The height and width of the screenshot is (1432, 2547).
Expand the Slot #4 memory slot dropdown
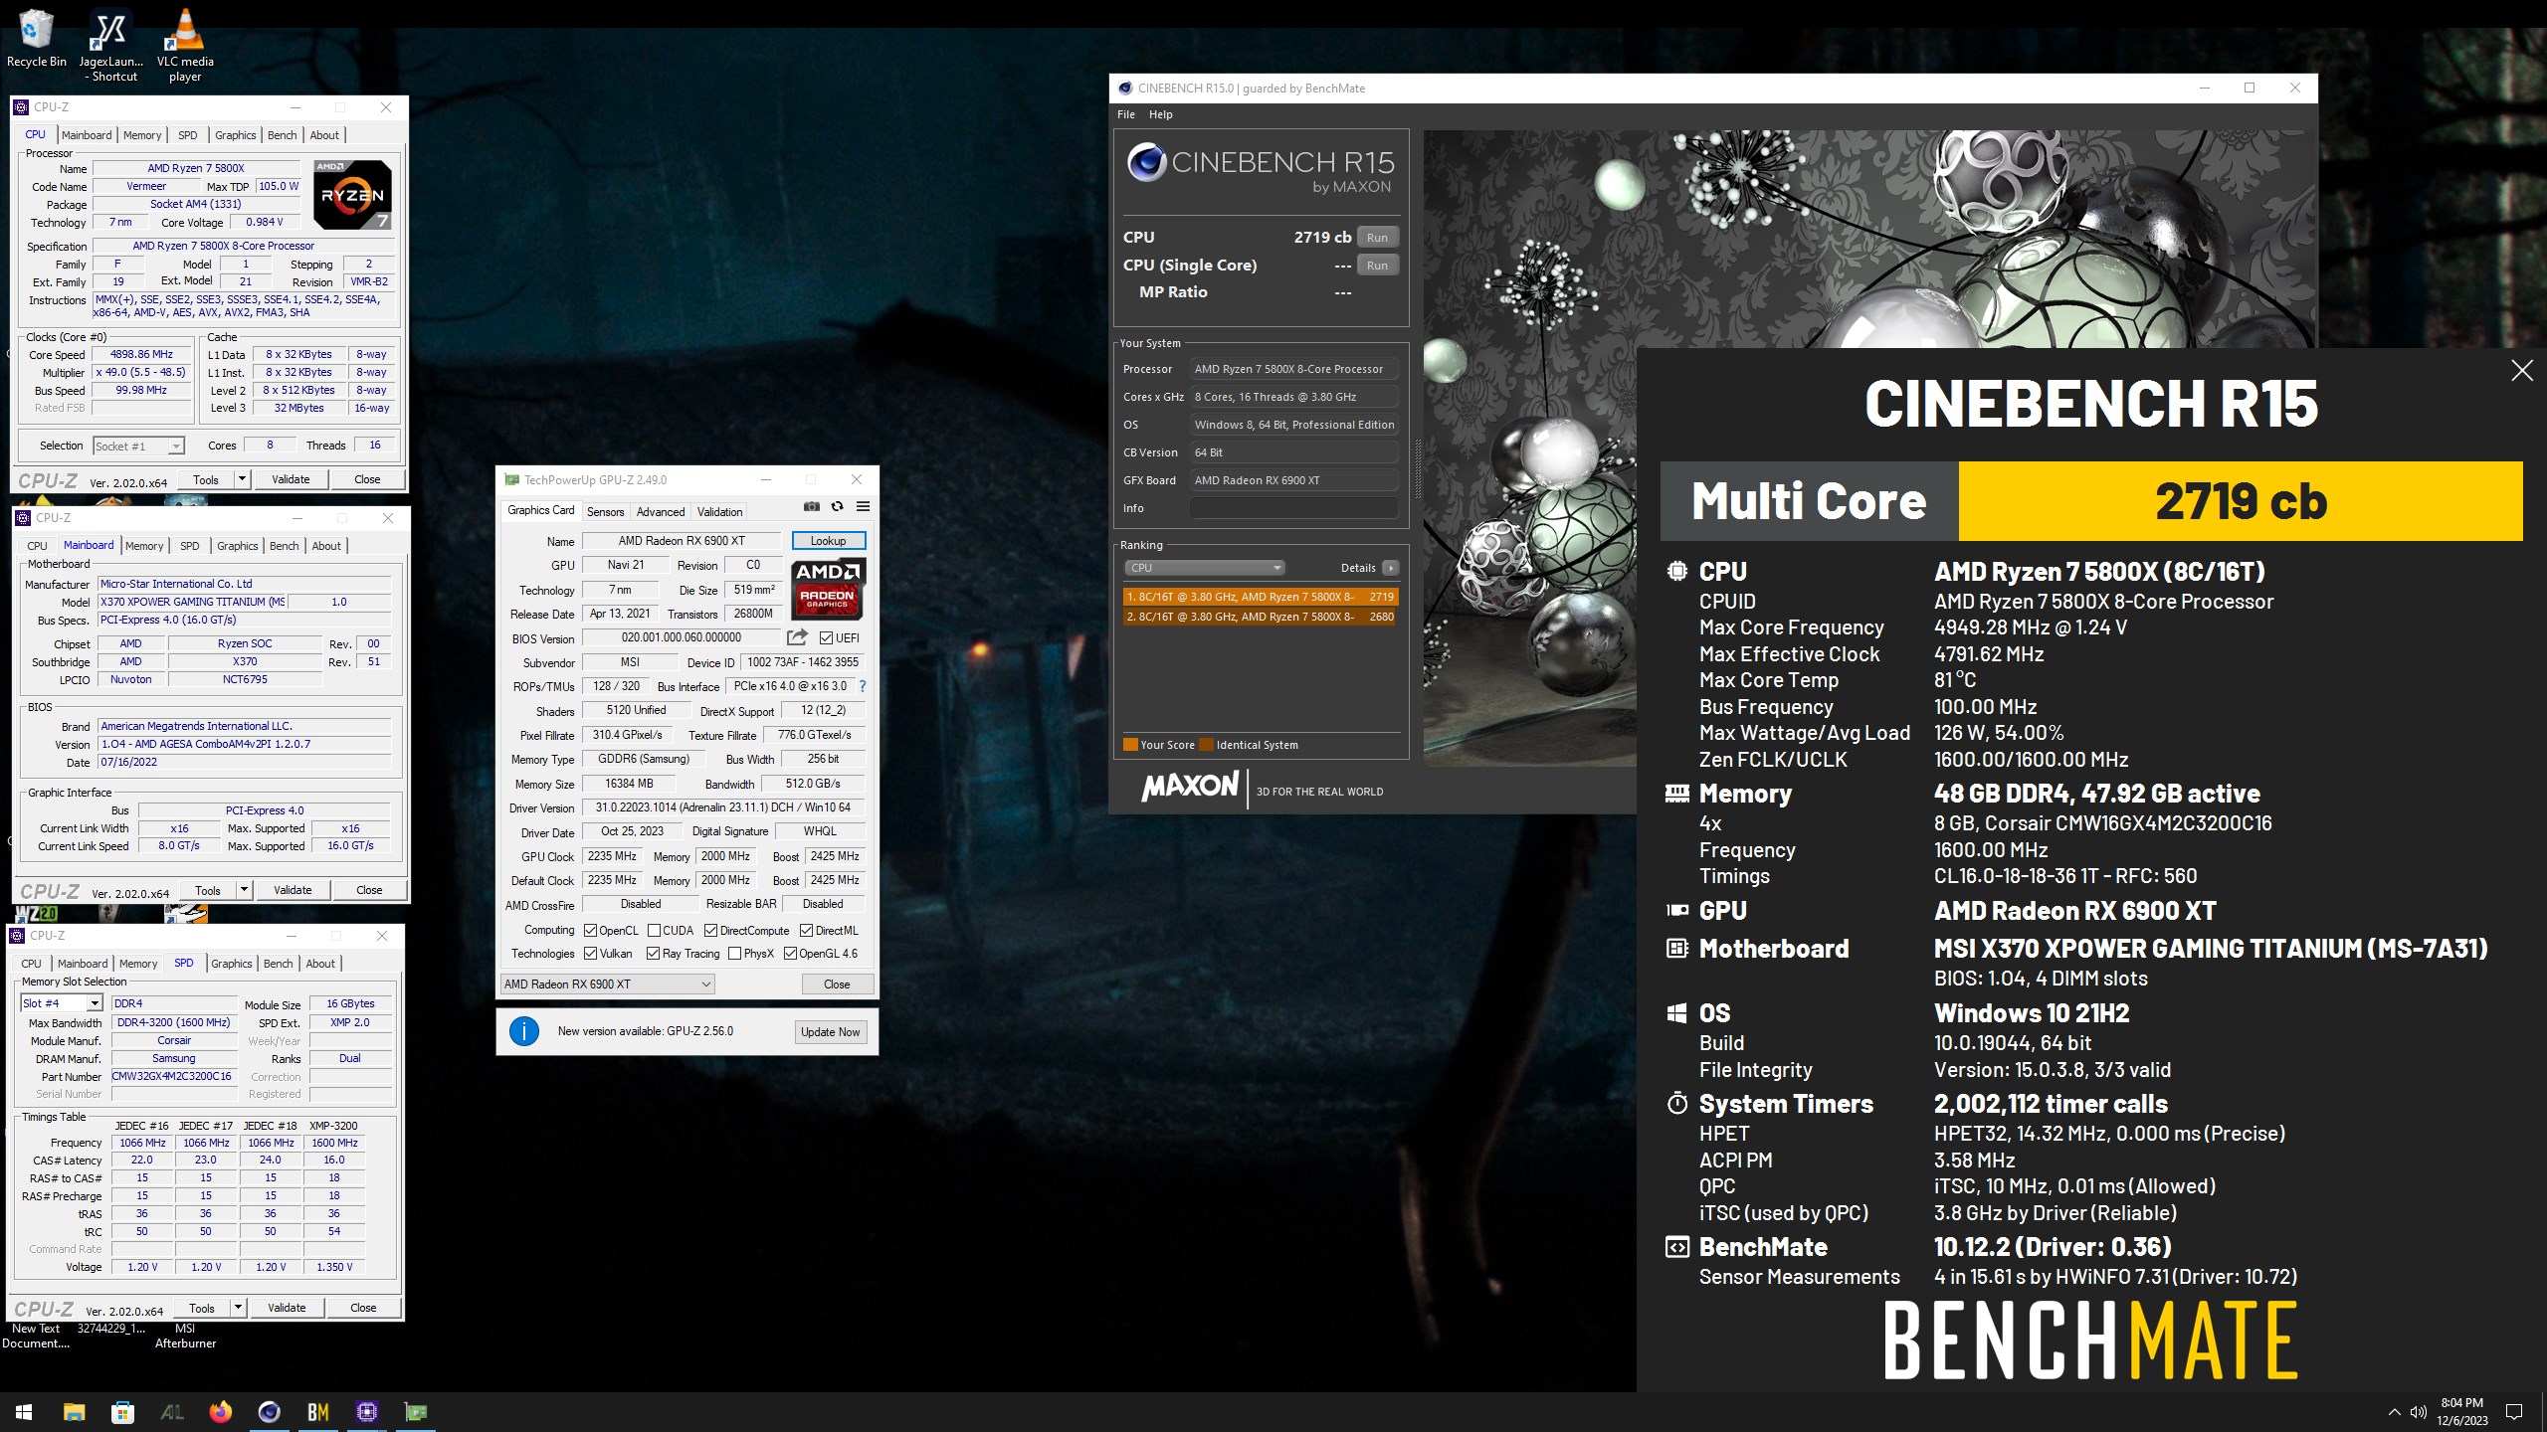[x=94, y=1003]
